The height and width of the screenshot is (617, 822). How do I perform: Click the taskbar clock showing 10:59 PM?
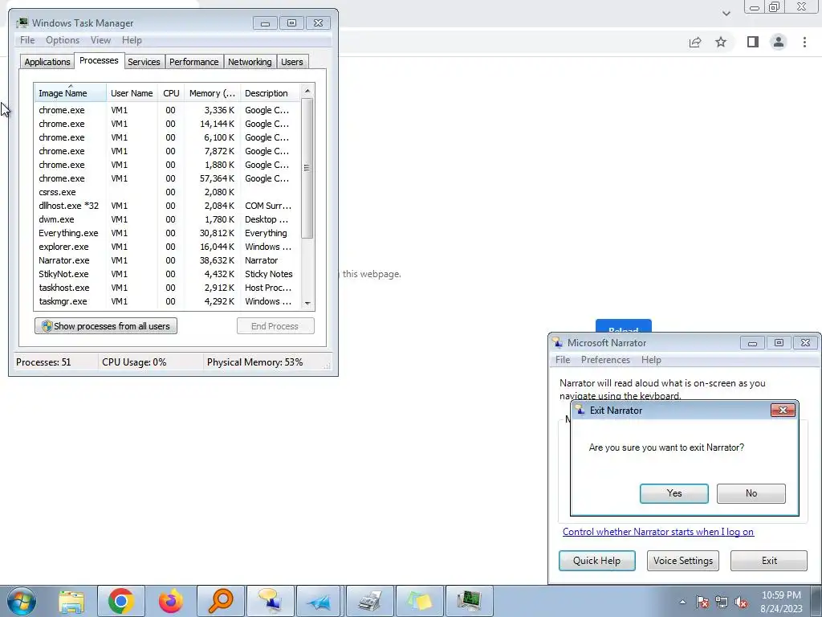[x=781, y=601]
